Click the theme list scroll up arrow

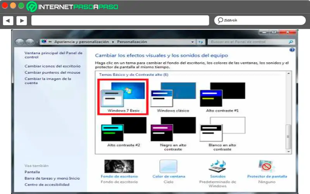coord(288,73)
